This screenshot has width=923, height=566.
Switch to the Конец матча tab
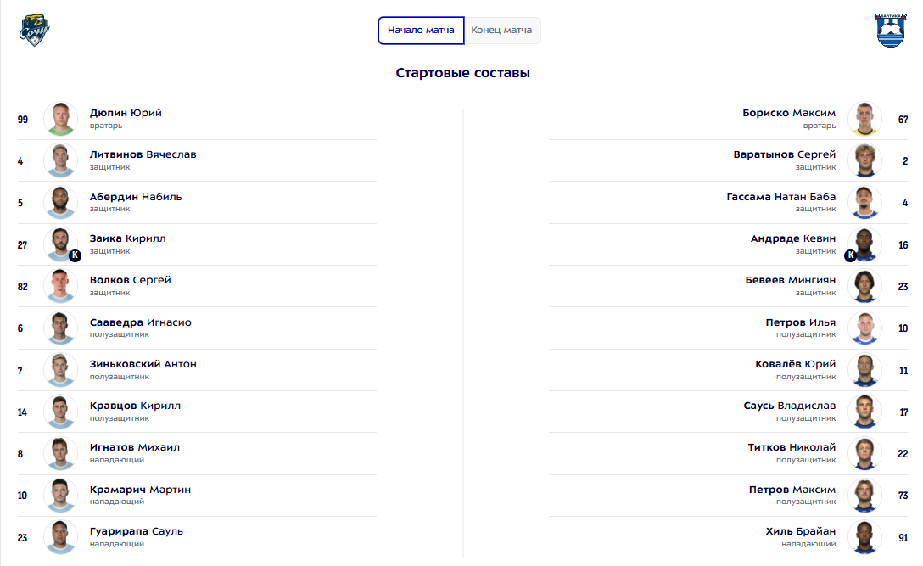pos(501,30)
